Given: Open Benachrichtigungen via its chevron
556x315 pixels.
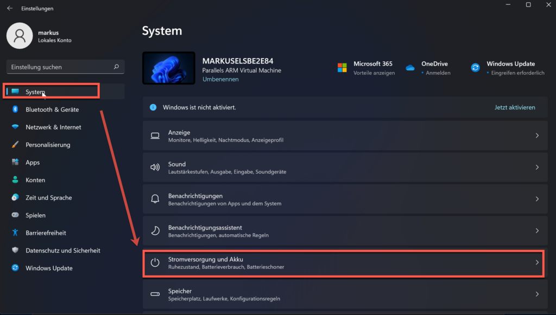Looking at the screenshot, I should (x=537, y=199).
